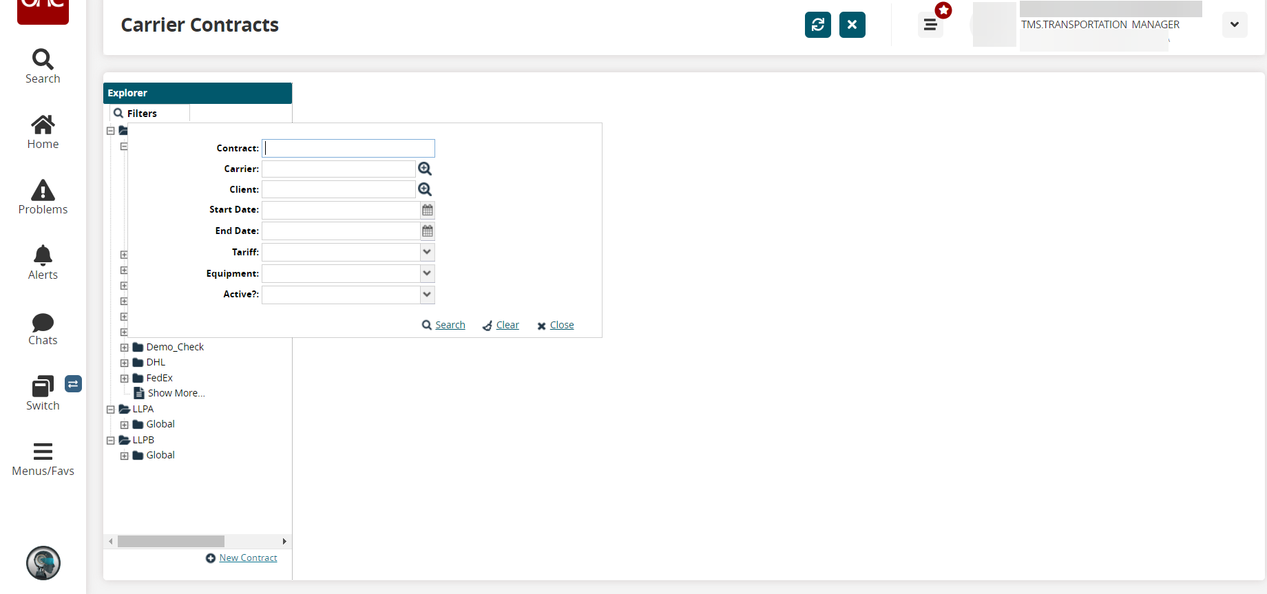Clear the filter fields
The width and height of the screenshot is (1267, 594).
[x=507, y=325]
